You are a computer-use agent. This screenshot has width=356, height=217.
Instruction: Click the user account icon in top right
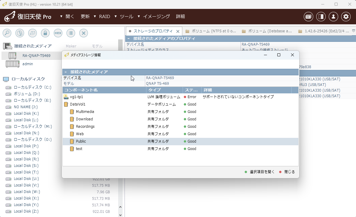click(x=333, y=17)
